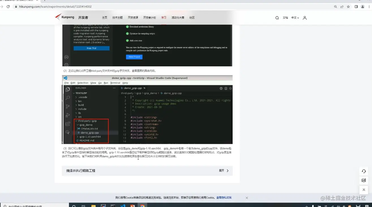Jump back to top with arrow icon

click(364, 190)
